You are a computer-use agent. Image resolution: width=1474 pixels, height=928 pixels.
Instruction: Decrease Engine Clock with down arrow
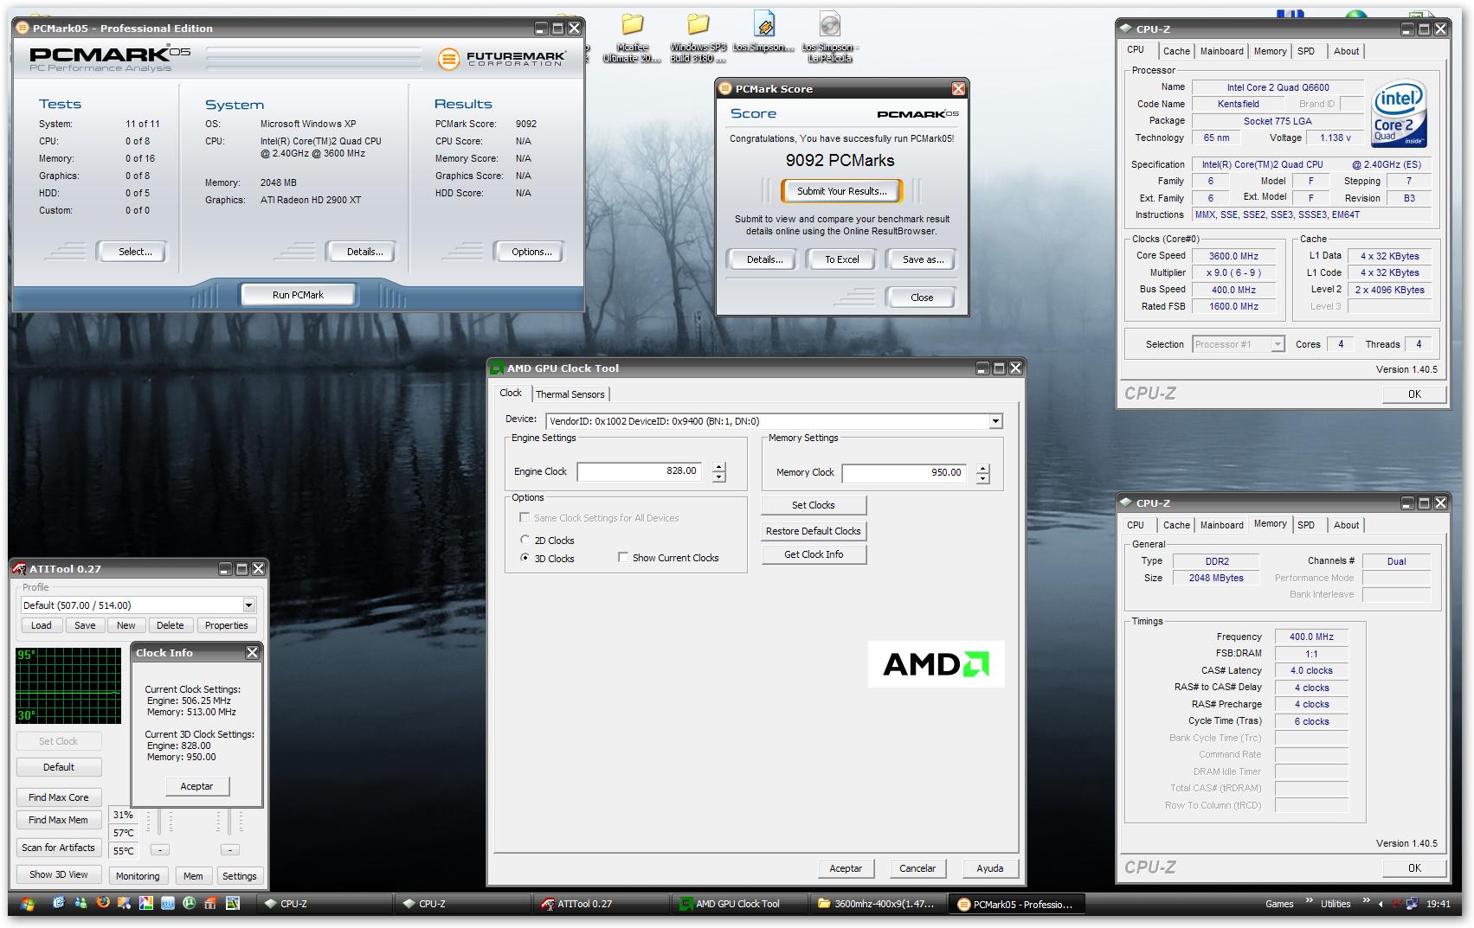(719, 477)
